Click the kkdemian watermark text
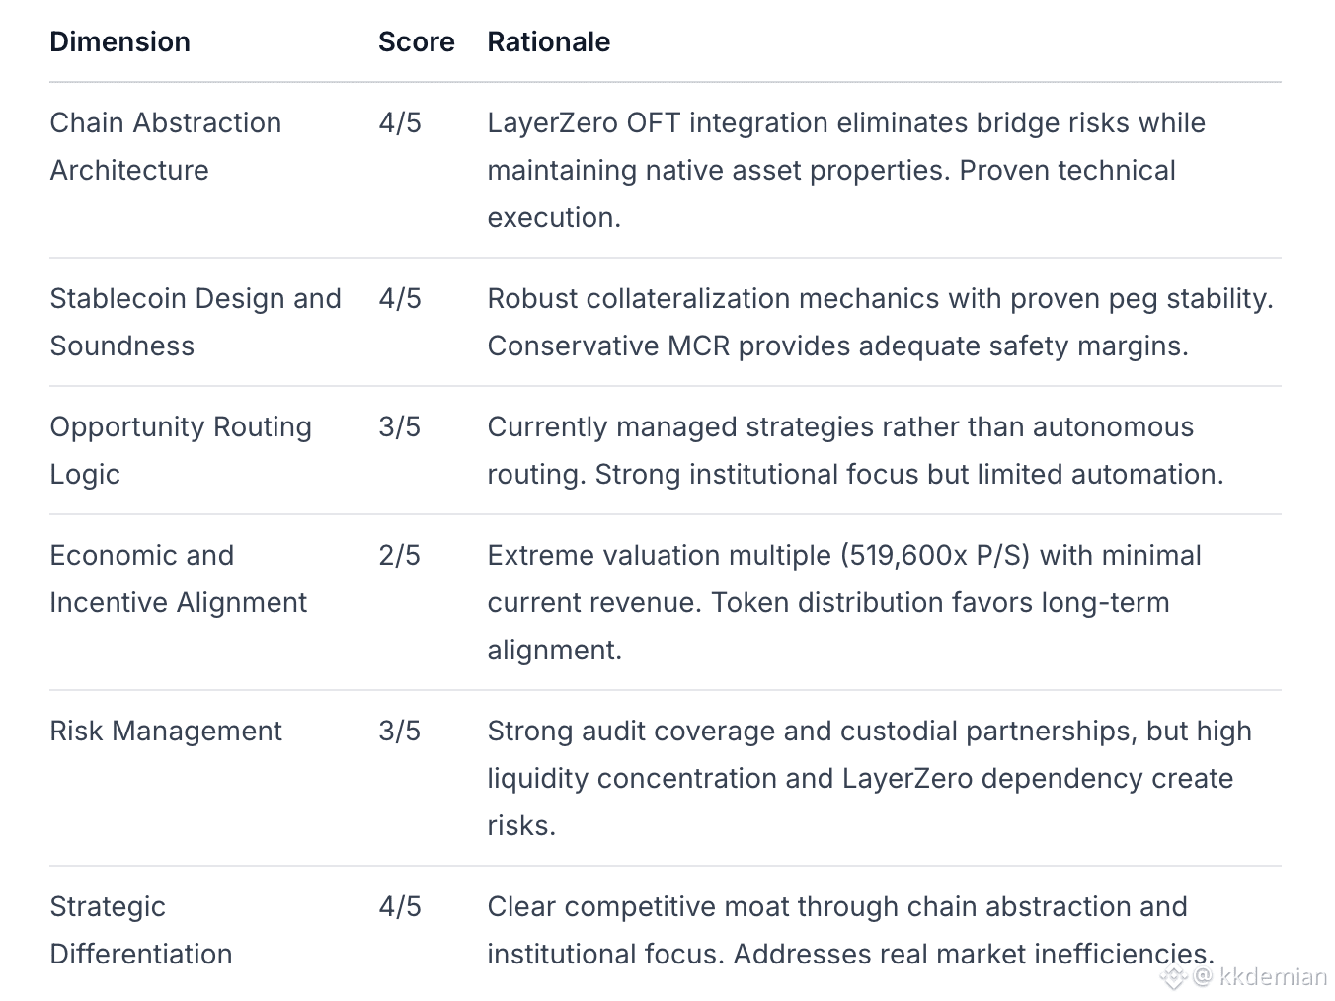This screenshot has width=1335, height=1001. (1273, 977)
